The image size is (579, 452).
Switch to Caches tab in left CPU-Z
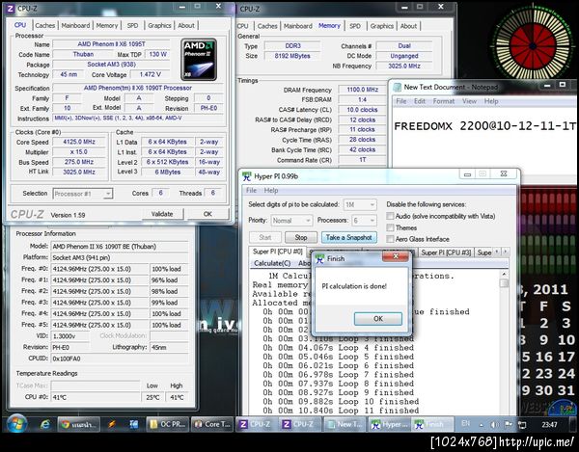coord(45,25)
